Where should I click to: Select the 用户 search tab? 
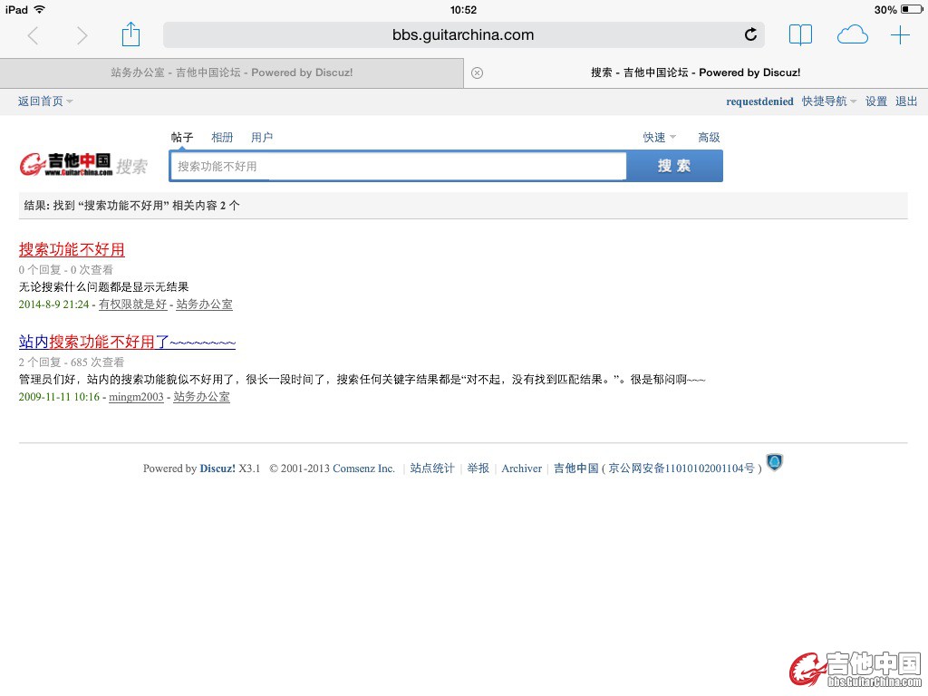click(262, 138)
